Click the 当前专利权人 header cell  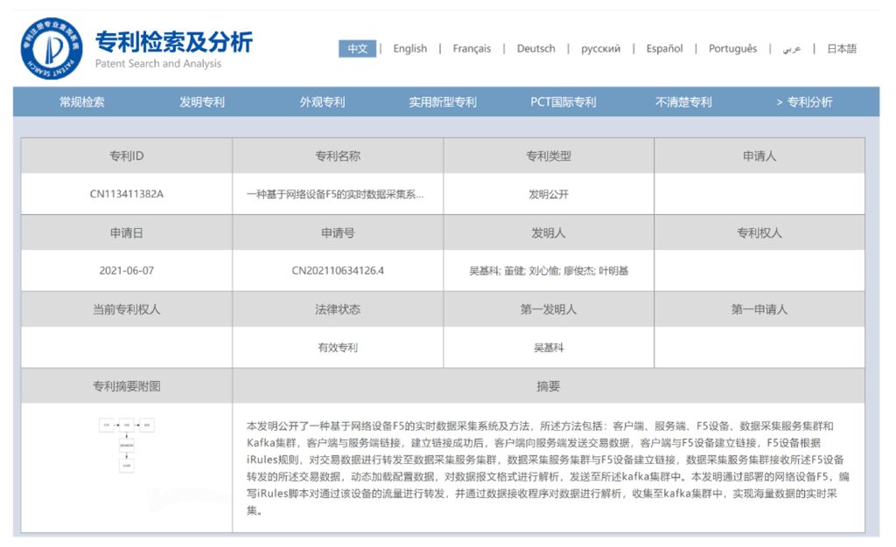click(126, 309)
